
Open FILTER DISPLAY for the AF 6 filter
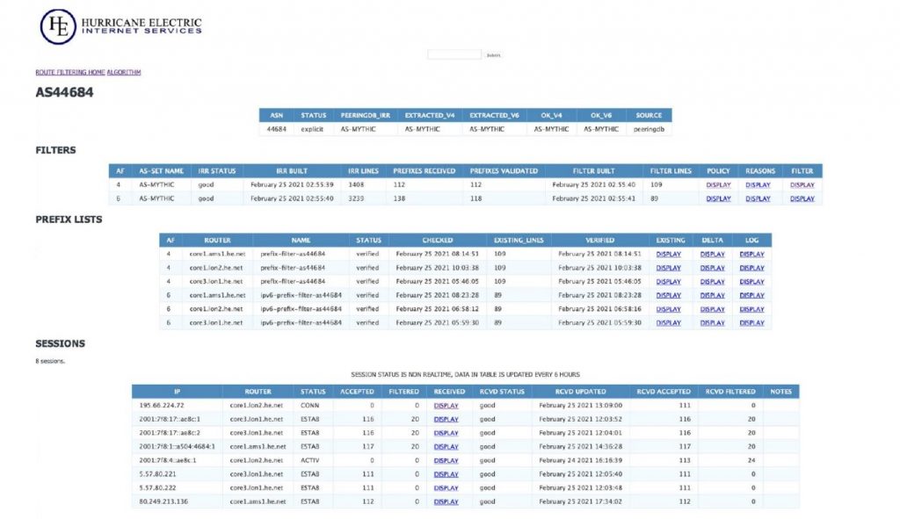pos(802,199)
